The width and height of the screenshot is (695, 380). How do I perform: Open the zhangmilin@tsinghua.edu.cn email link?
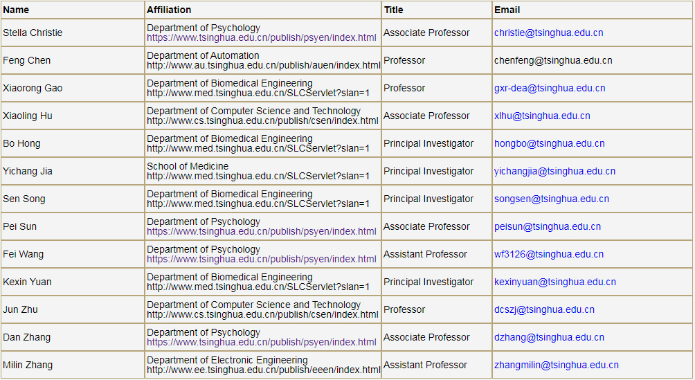556,365
